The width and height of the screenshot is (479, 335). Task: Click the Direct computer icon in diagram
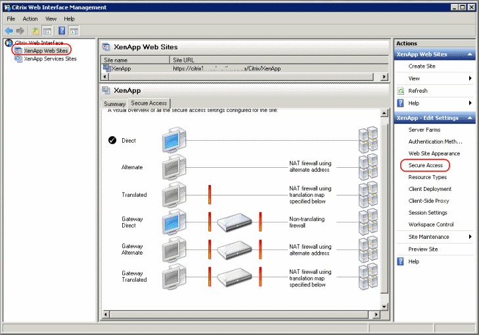coord(174,140)
